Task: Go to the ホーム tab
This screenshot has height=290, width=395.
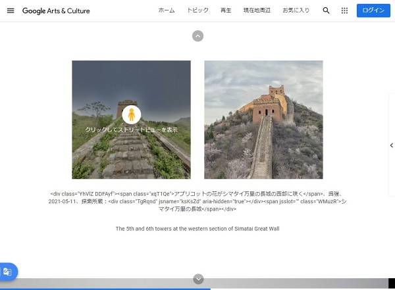Action: click(x=167, y=11)
